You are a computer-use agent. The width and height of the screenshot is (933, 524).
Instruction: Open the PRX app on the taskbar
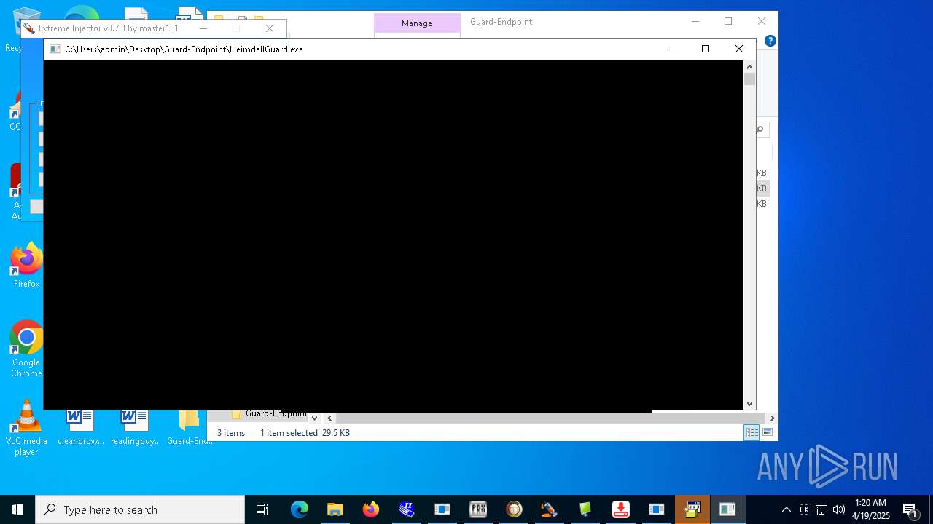(x=478, y=509)
